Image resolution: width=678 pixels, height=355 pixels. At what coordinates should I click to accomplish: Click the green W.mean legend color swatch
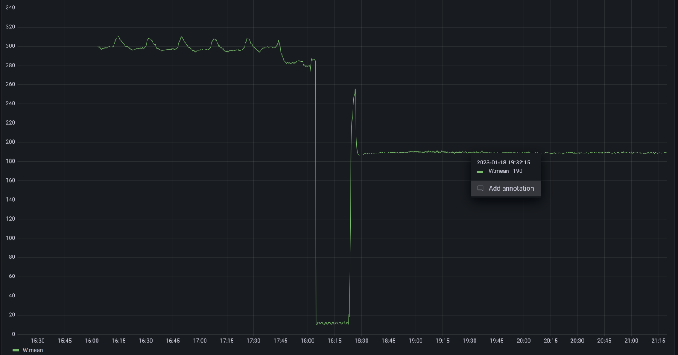[16, 350]
